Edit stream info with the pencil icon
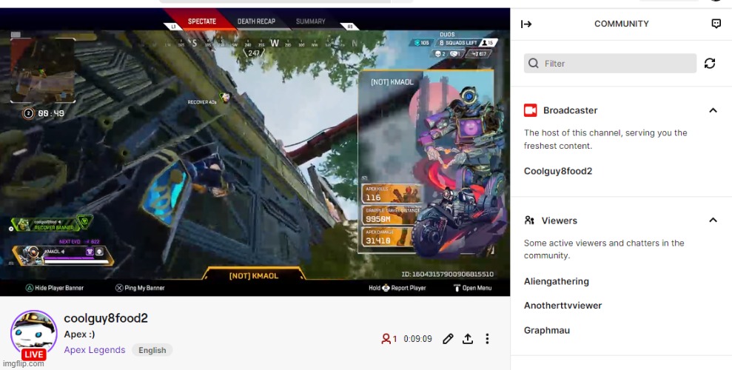 tap(448, 339)
